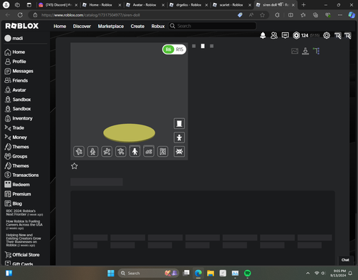Click the browser address bar URL
Image resolution: width=358 pixels, height=280 pixels.
tap(91, 15)
